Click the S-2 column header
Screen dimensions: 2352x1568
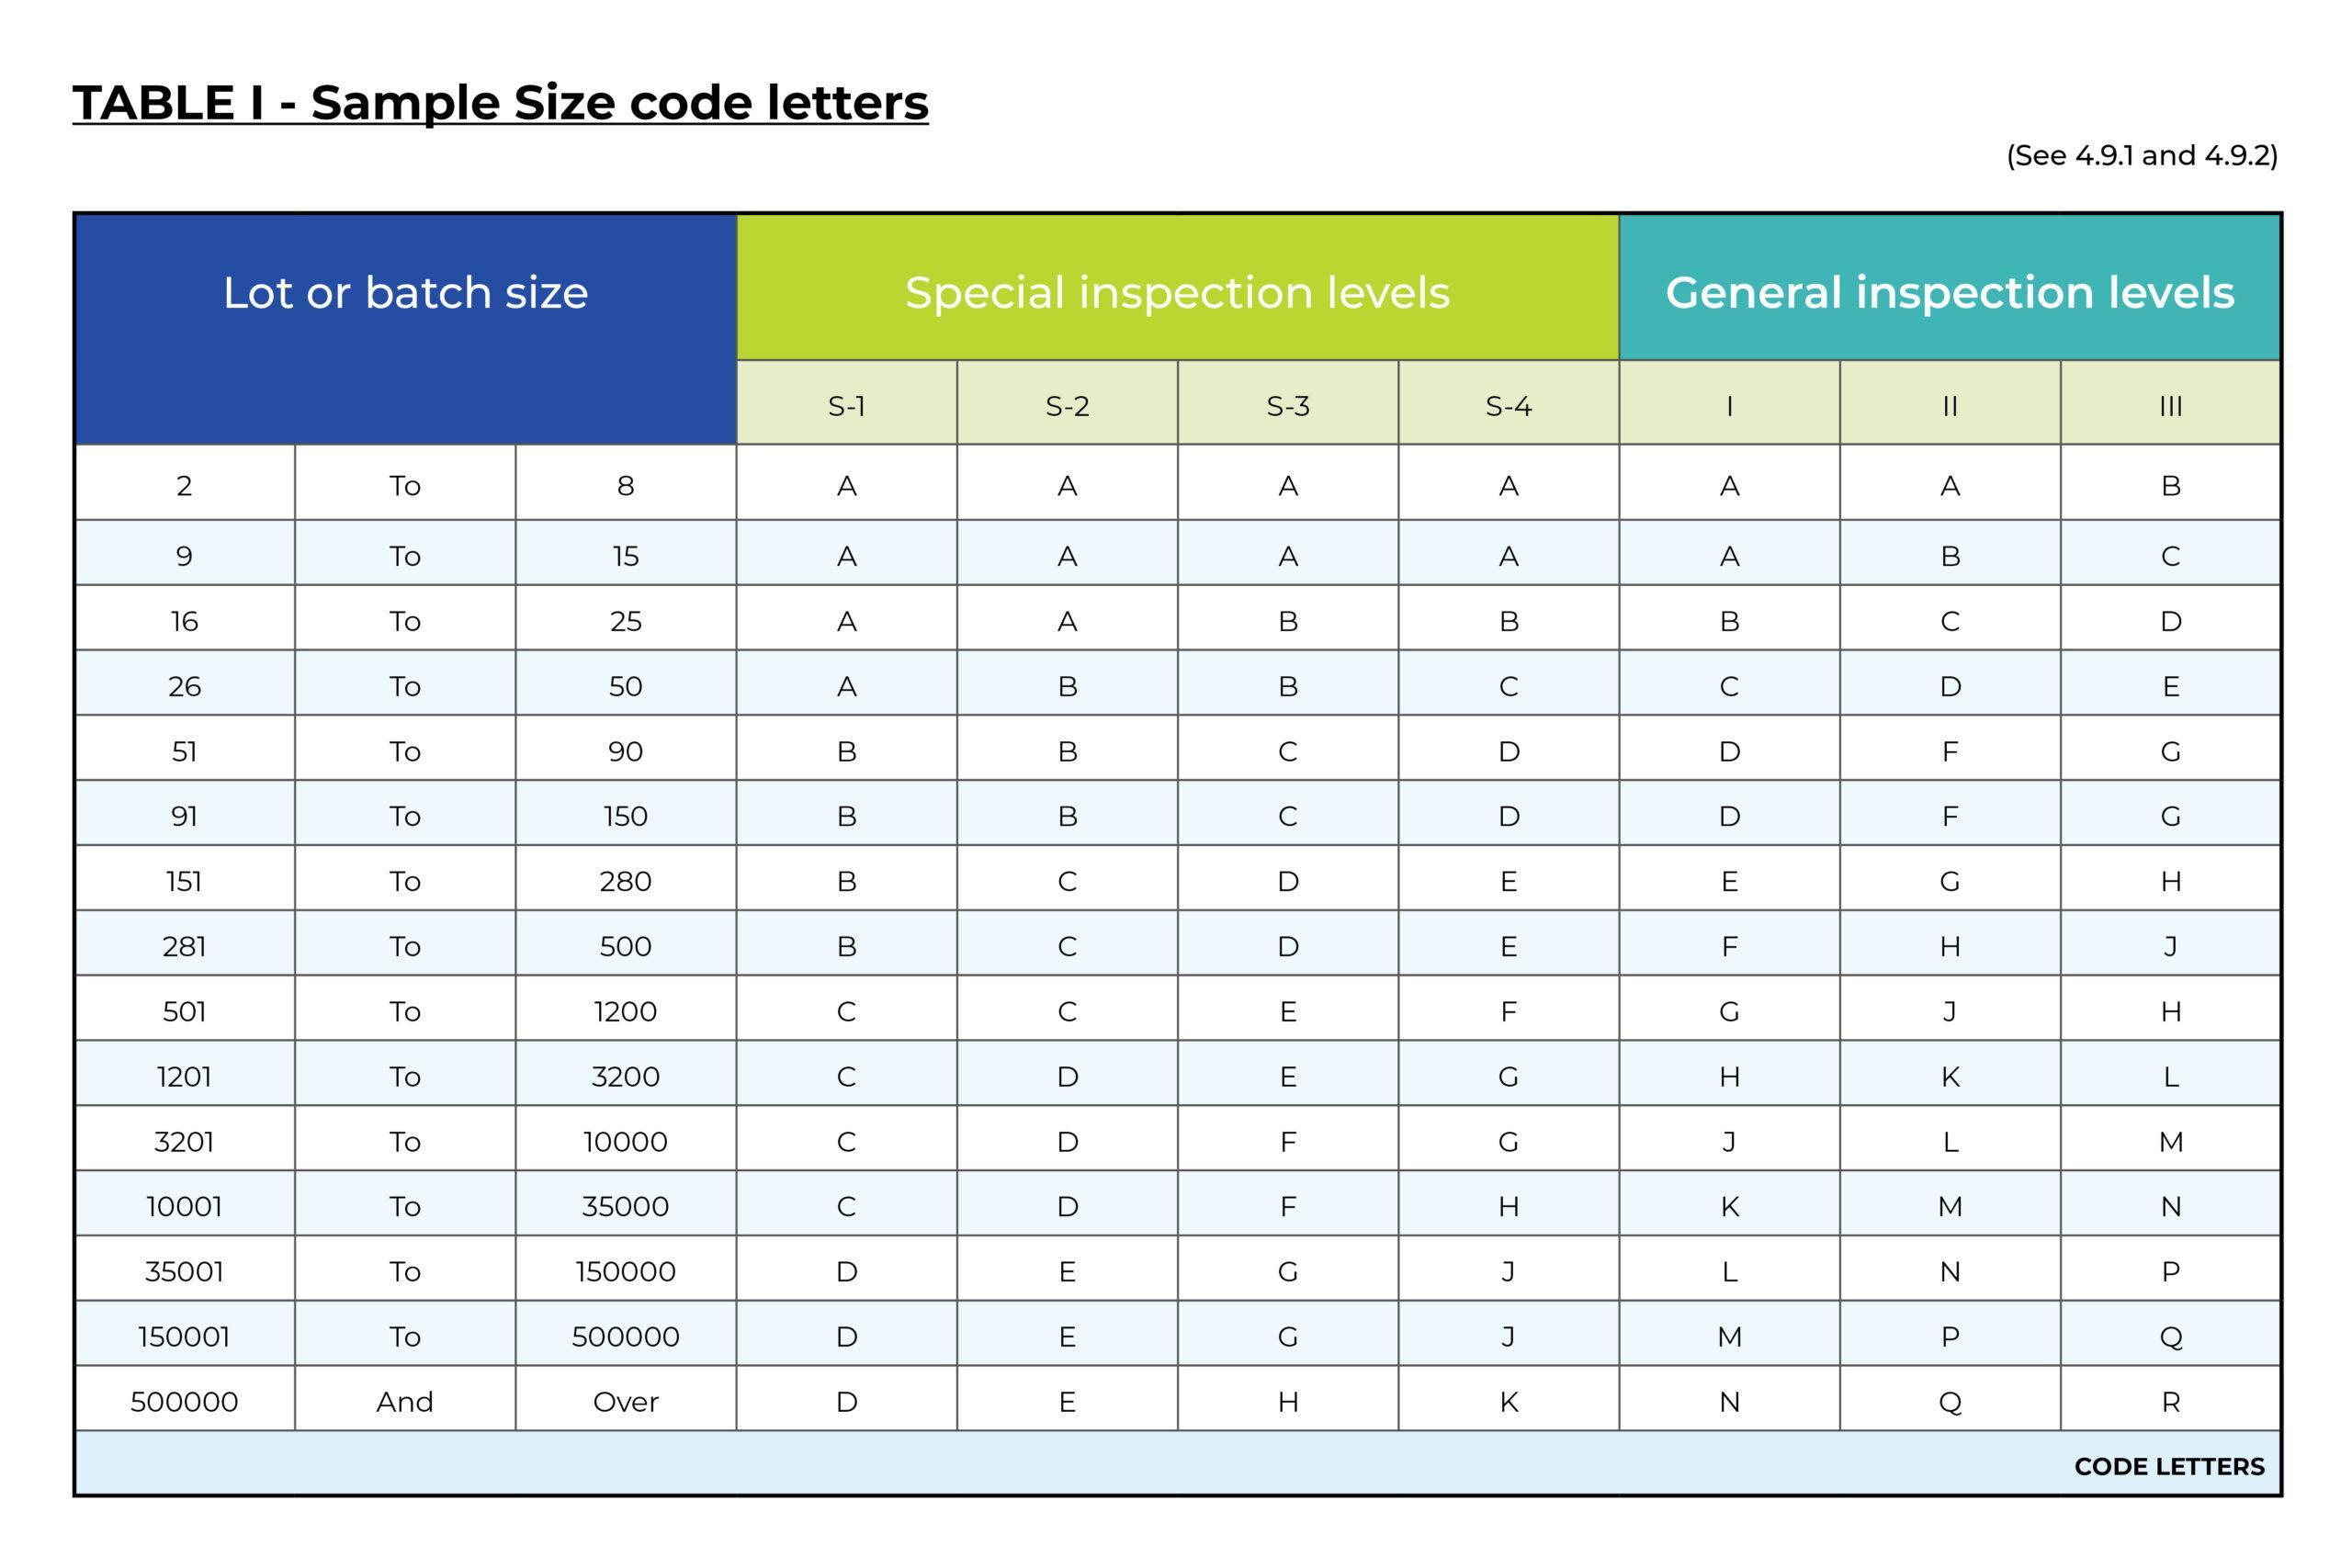point(1067,406)
